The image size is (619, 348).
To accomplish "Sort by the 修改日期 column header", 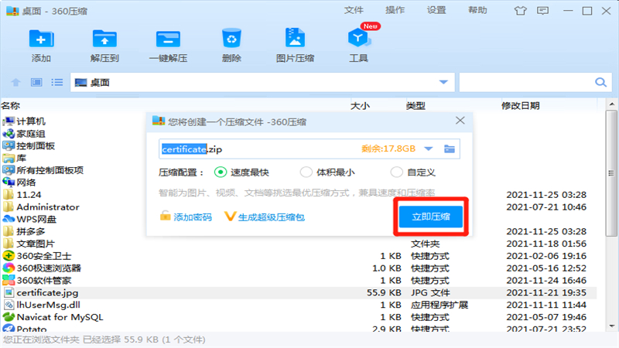I will tap(520, 105).
